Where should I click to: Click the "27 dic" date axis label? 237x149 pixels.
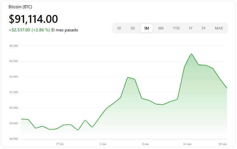(x=60, y=144)
